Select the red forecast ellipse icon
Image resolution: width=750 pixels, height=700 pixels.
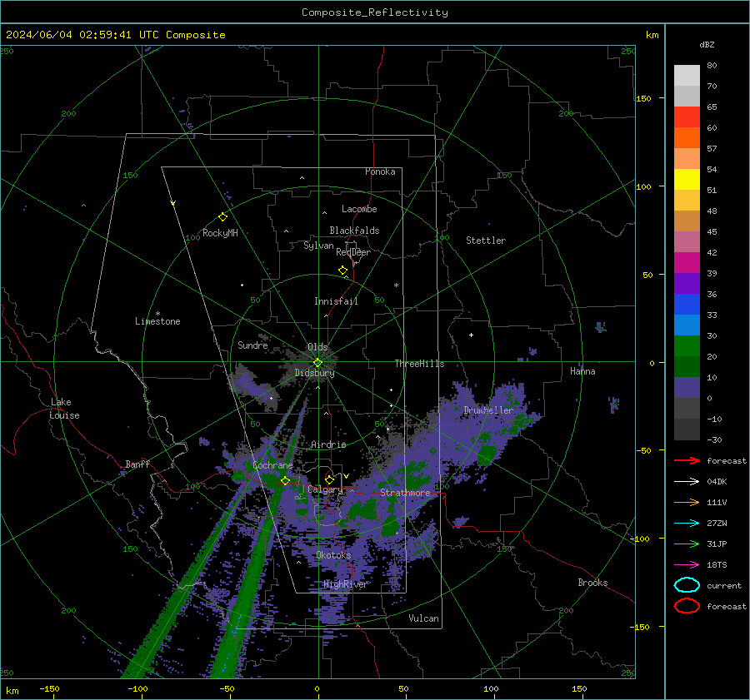click(x=687, y=606)
